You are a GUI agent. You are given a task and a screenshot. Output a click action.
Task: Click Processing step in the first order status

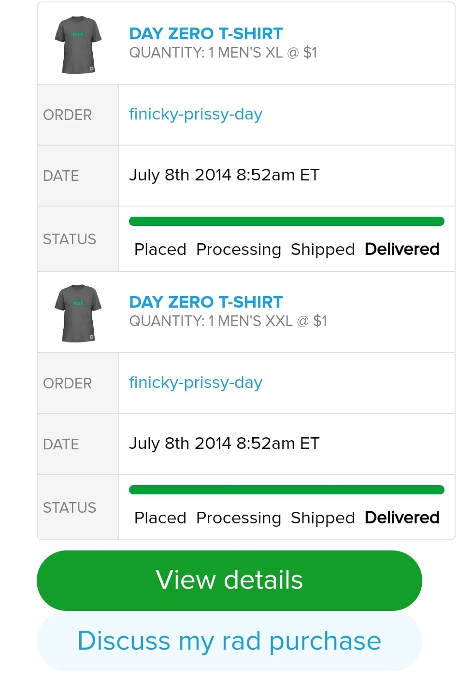239,250
